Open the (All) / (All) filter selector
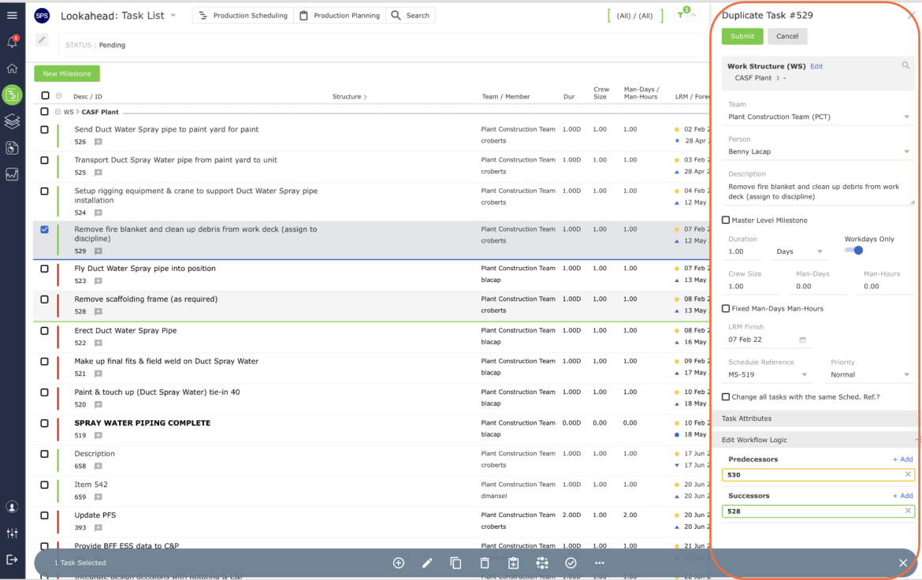 pos(634,16)
